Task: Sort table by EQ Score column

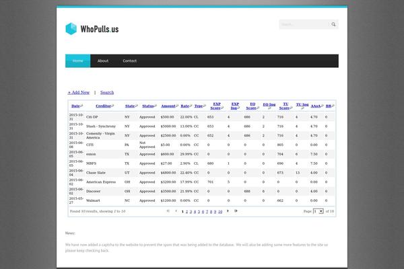Action: pos(252,106)
